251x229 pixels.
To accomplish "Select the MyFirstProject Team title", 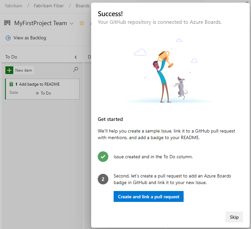I will coord(41,23).
